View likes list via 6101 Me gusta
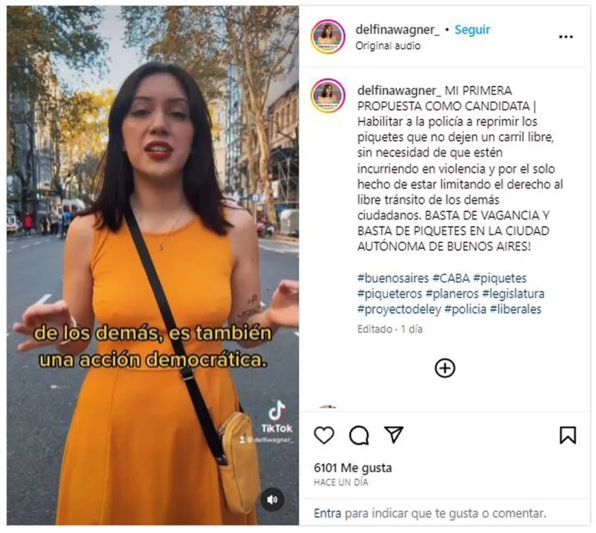The height and width of the screenshot is (533, 596). 353,468
